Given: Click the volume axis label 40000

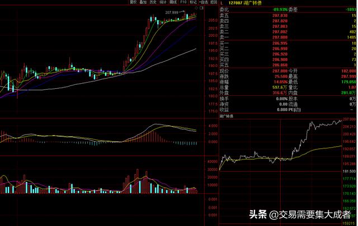Looking at the screenshot, I should (x=213, y=162).
